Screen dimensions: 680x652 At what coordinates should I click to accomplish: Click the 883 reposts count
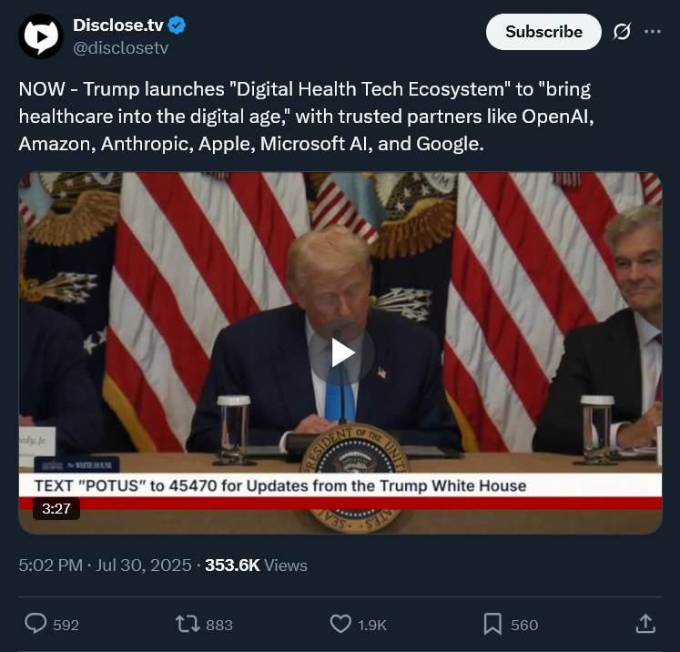click(219, 625)
